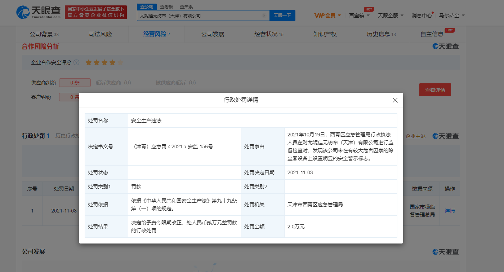Open the 司法风险 navigation tab

point(101,34)
